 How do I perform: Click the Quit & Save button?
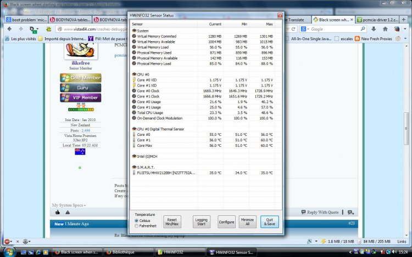[x=269, y=222]
